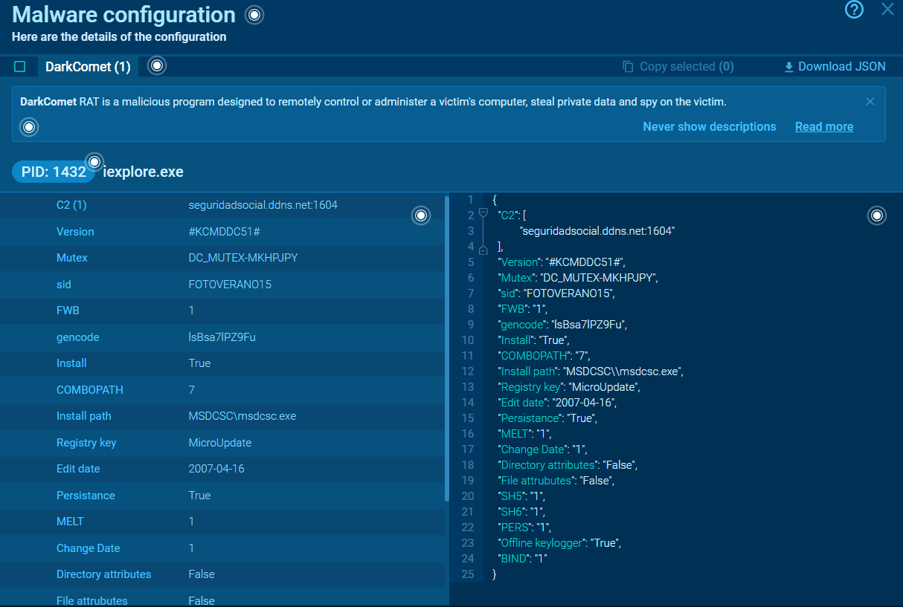Close the Malware configuration window
This screenshot has height=607, width=903.
coord(887,10)
